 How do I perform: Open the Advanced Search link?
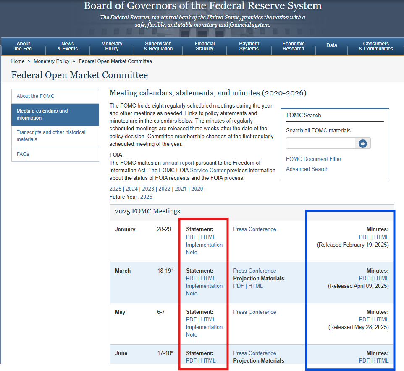pos(307,169)
